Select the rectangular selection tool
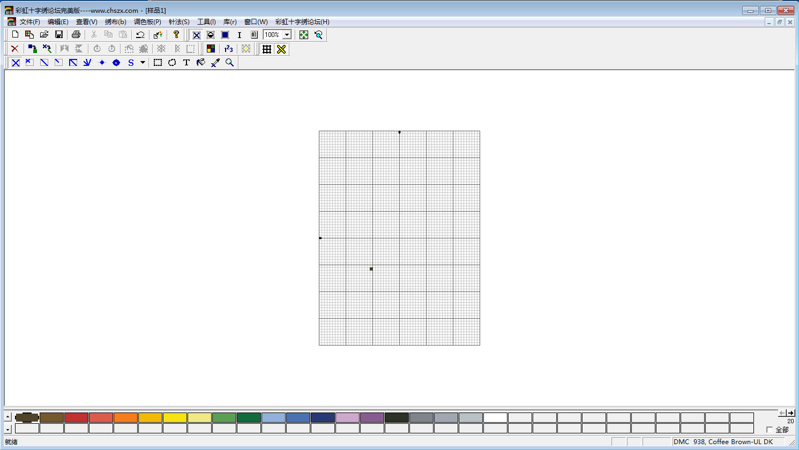Viewport: 799px width, 450px height. tap(158, 63)
